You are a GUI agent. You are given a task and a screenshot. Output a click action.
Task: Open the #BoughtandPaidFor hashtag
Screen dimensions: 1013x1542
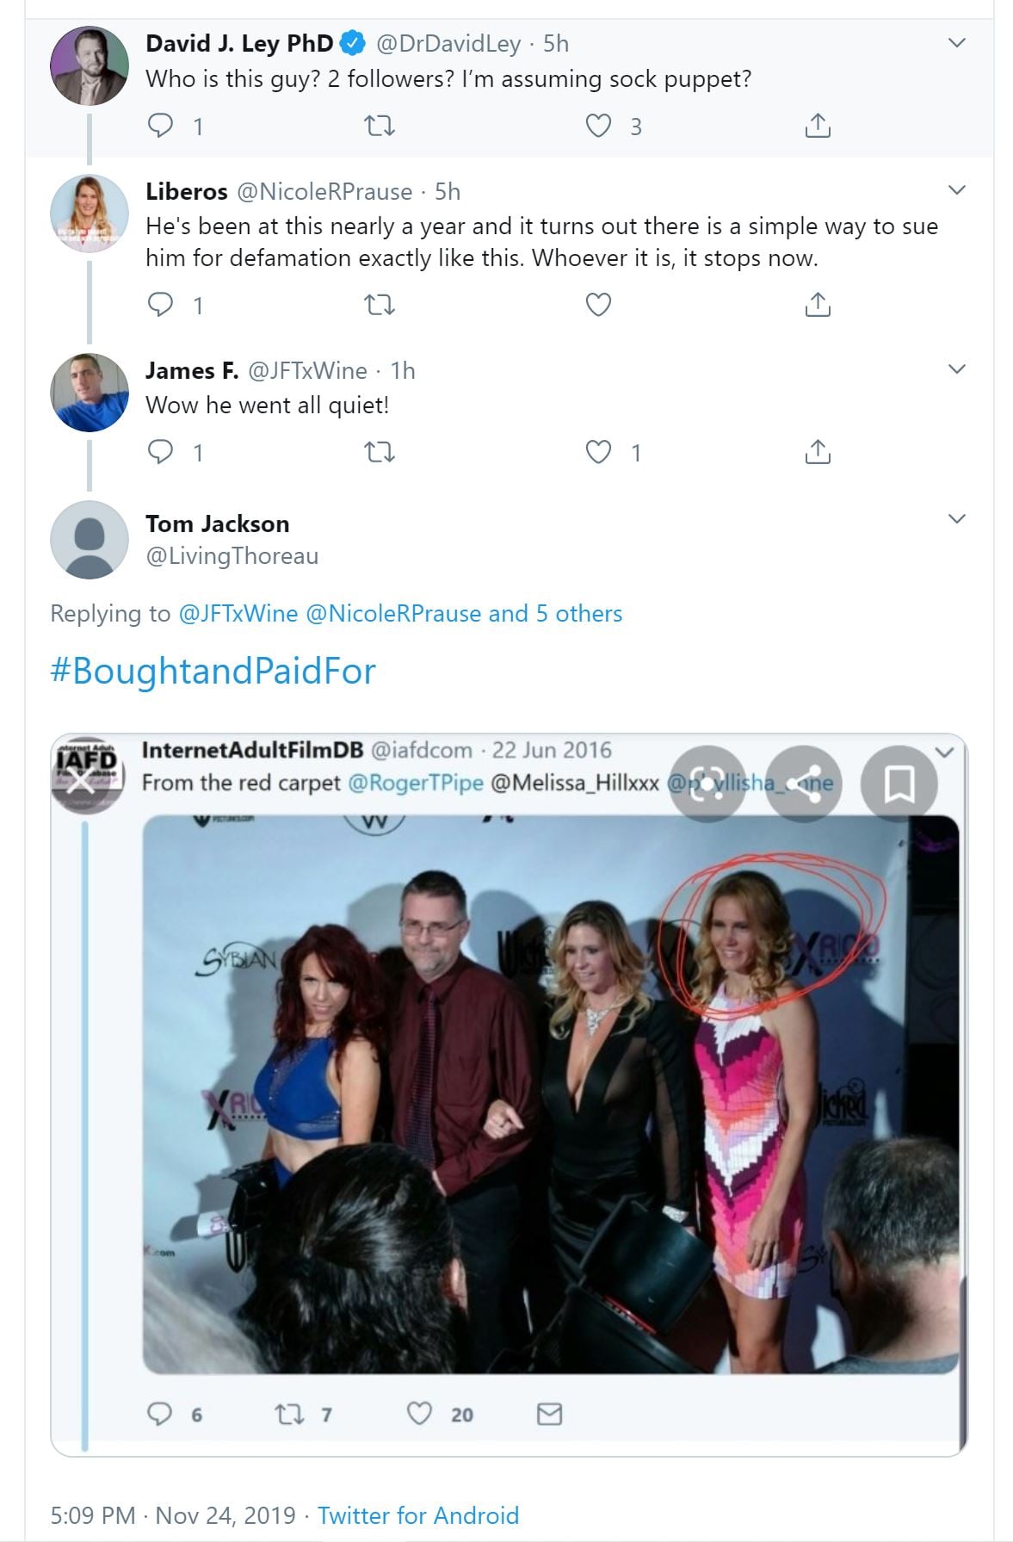[213, 671]
